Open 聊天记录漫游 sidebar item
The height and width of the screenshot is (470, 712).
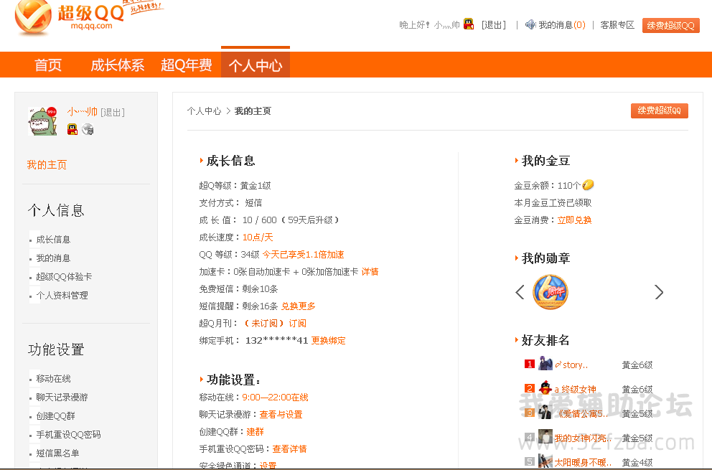click(x=62, y=397)
